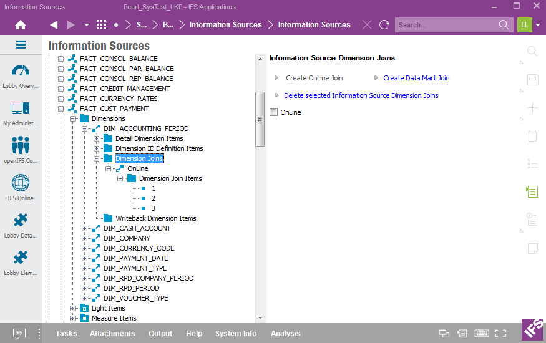Open the LL user profile button
This screenshot has height=343, width=546.
[x=524, y=25]
